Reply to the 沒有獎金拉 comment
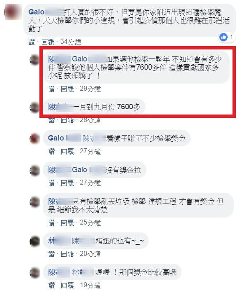 [67, 183]
